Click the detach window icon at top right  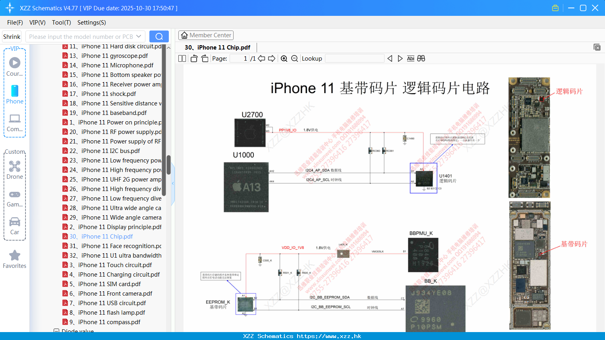click(x=597, y=47)
